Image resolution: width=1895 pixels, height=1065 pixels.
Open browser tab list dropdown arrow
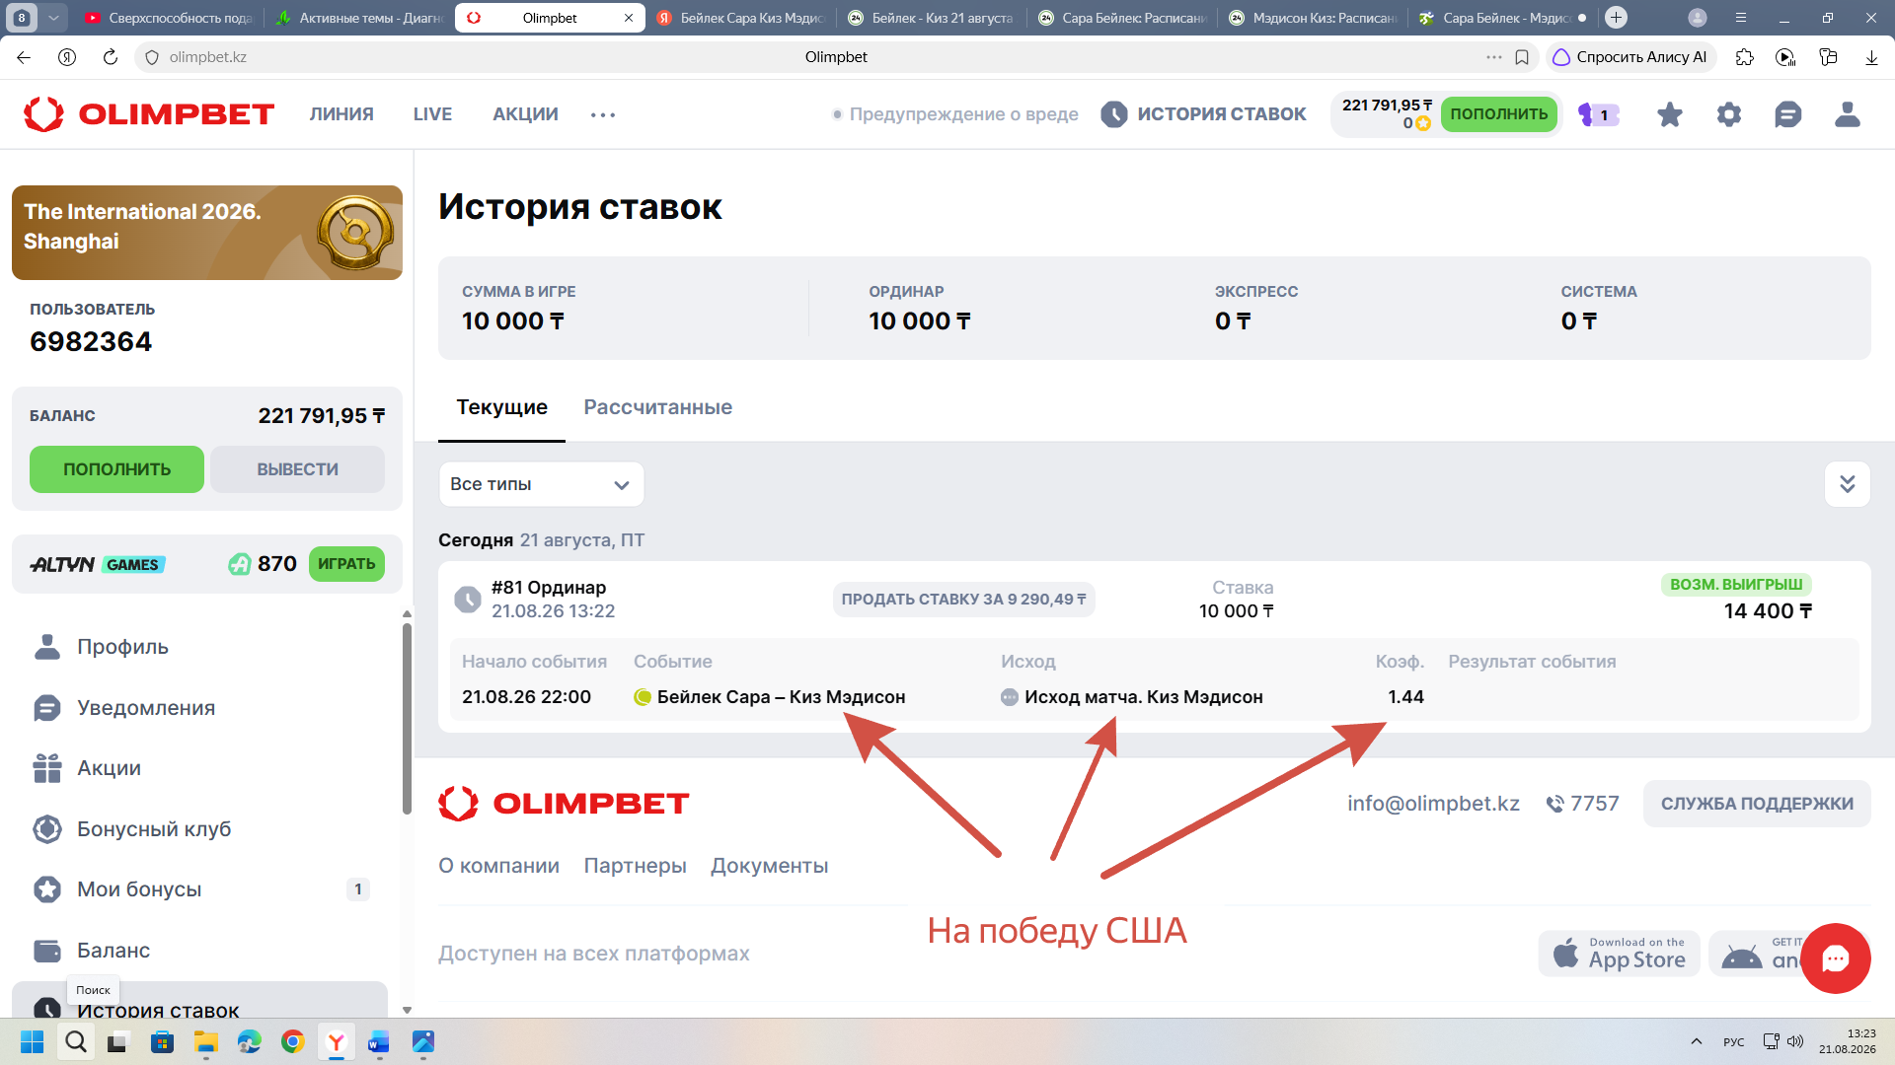[x=53, y=18]
